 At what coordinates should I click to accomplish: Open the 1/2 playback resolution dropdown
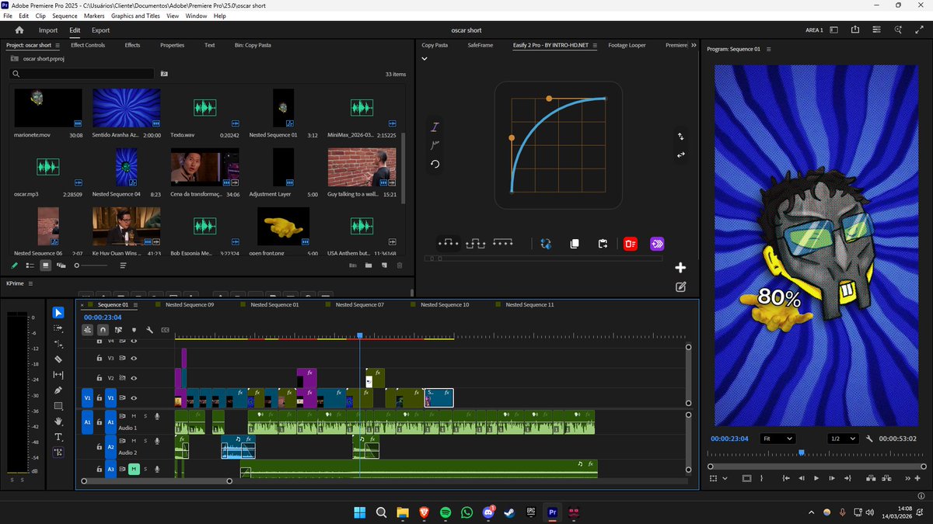tap(843, 439)
